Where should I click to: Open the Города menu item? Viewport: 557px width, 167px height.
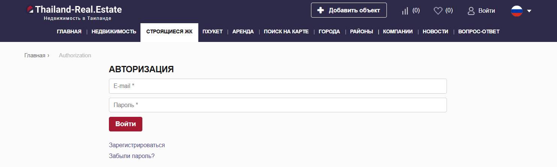point(329,32)
